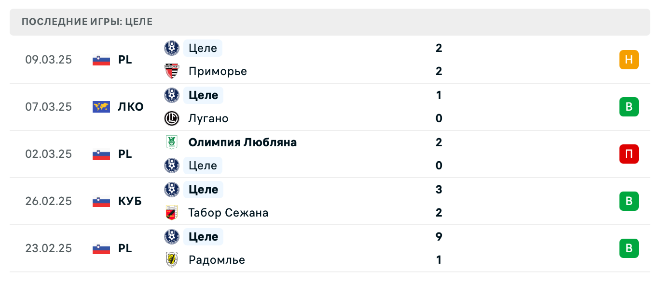Click the Табор Сежана club badge

(x=172, y=213)
